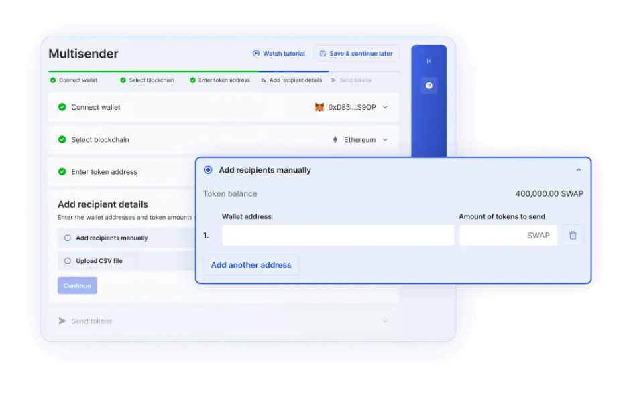Click the sidebar collapse arrow icon
Image resolution: width=627 pixels, height=397 pixels.
coord(429,61)
